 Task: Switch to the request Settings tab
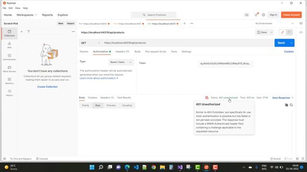pyautogui.click(x=186, y=52)
